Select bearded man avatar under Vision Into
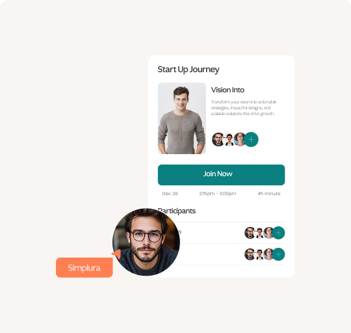 218,140
